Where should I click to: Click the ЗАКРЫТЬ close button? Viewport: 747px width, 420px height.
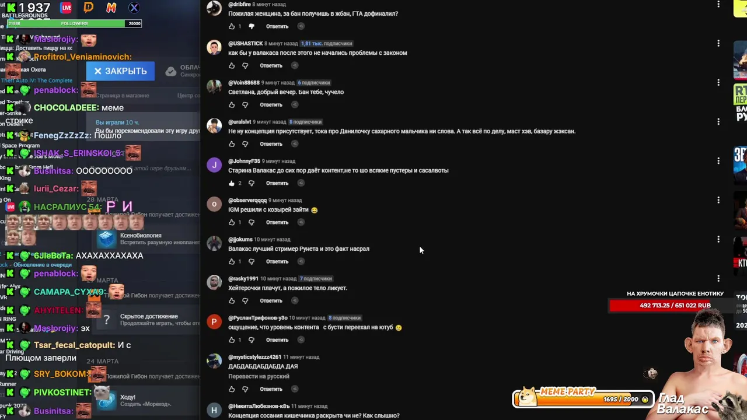tap(120, 71)
